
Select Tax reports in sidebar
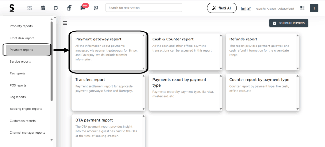18,73
